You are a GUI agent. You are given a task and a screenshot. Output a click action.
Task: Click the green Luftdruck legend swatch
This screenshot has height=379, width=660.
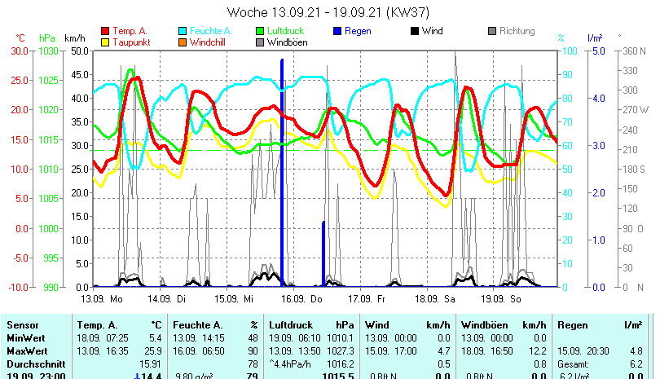[260, 31]
